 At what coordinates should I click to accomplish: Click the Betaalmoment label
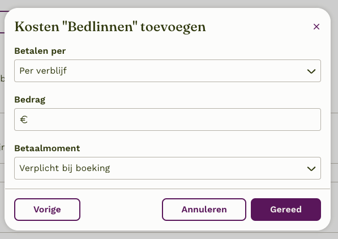(47, 148)
